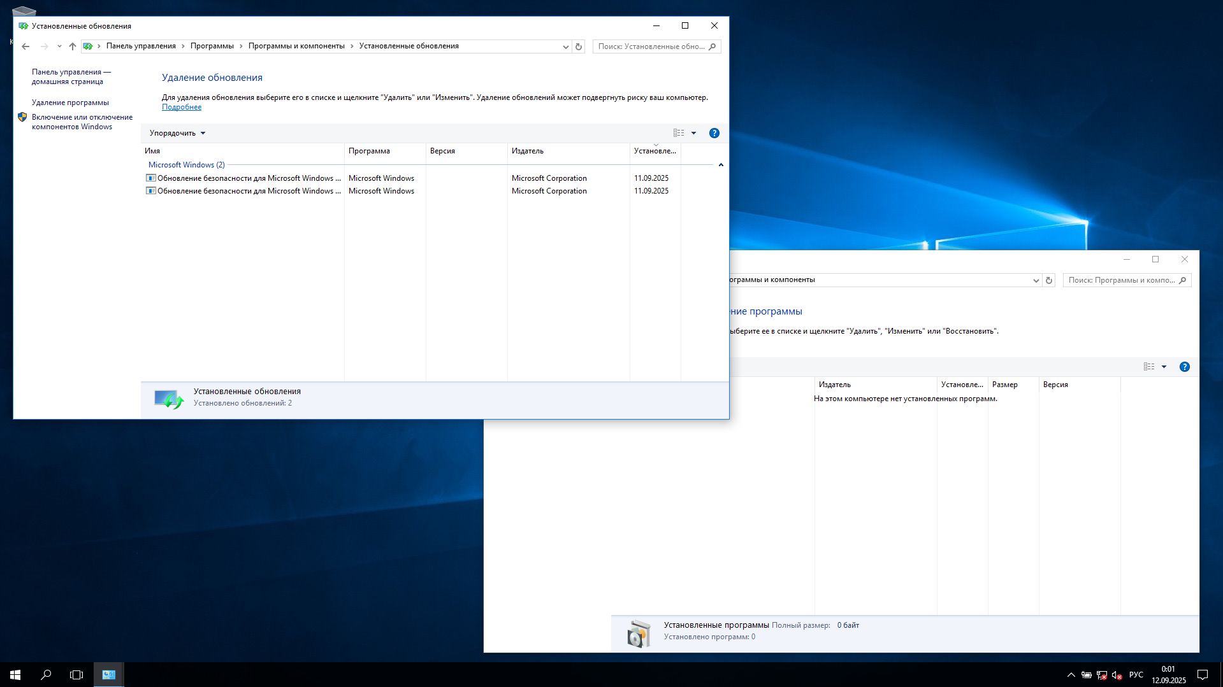Sort by the 'Программа' column header
The image size is (1223, 687).
click(385, 151)
